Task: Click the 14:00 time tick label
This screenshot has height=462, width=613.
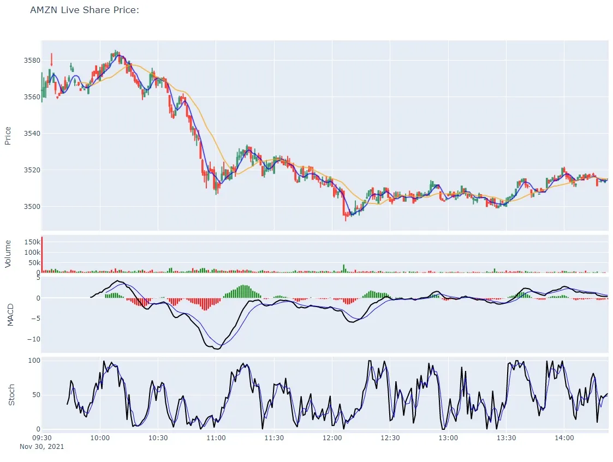Action: pyautogui.click(x=565, y=437)
